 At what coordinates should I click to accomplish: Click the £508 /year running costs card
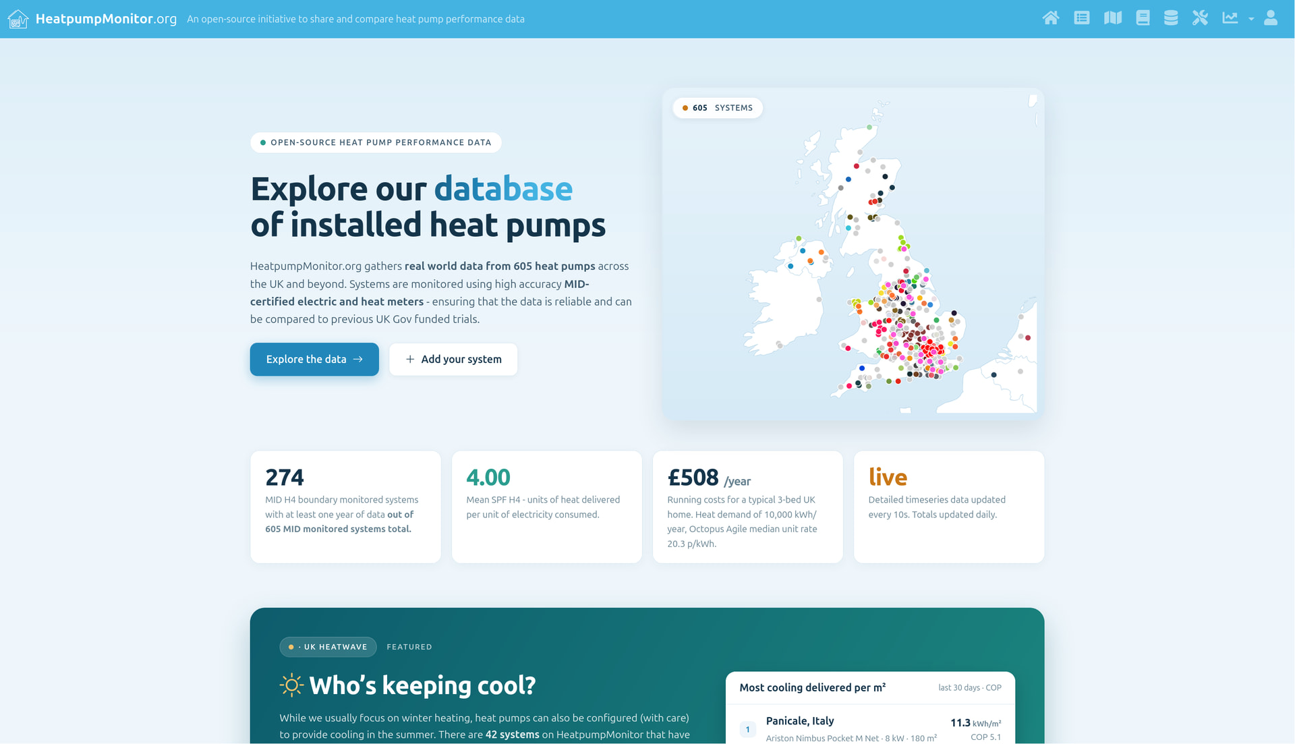click(747, 507)
